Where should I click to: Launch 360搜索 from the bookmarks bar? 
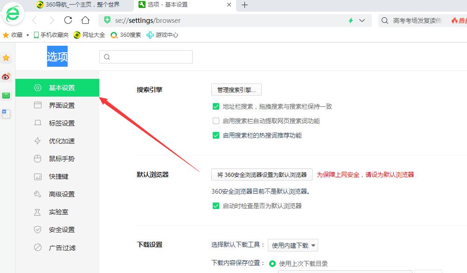coord(125,35)
